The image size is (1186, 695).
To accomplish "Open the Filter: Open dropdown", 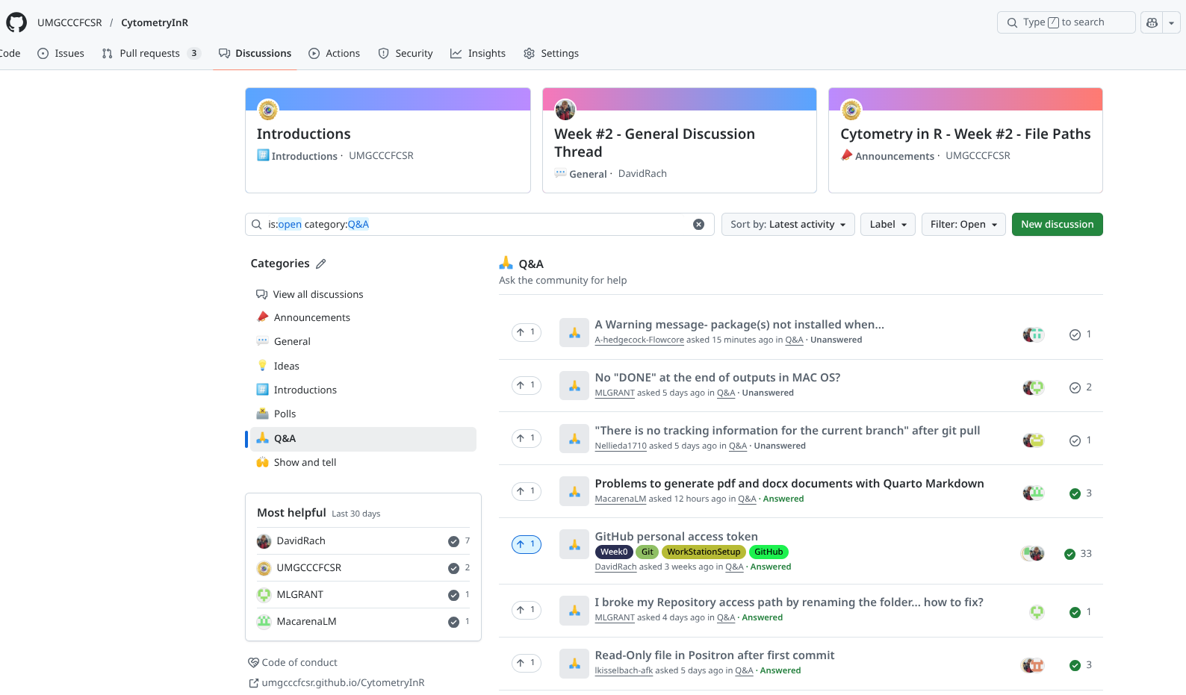I will point(963,225).
